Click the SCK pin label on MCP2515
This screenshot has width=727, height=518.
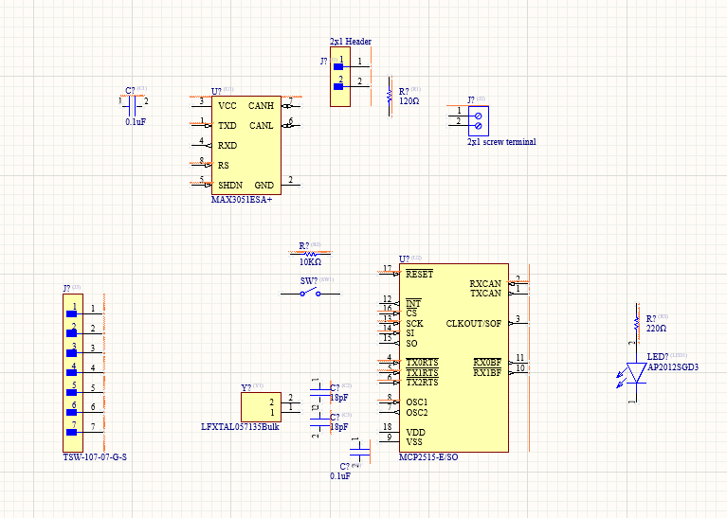(x=414, y=324)
